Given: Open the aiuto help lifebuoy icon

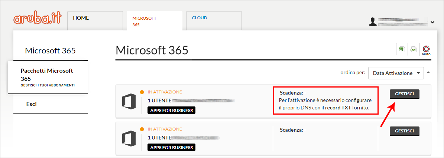Looking at the screenshot, I should pyautogui.click(x=426, y=50).
